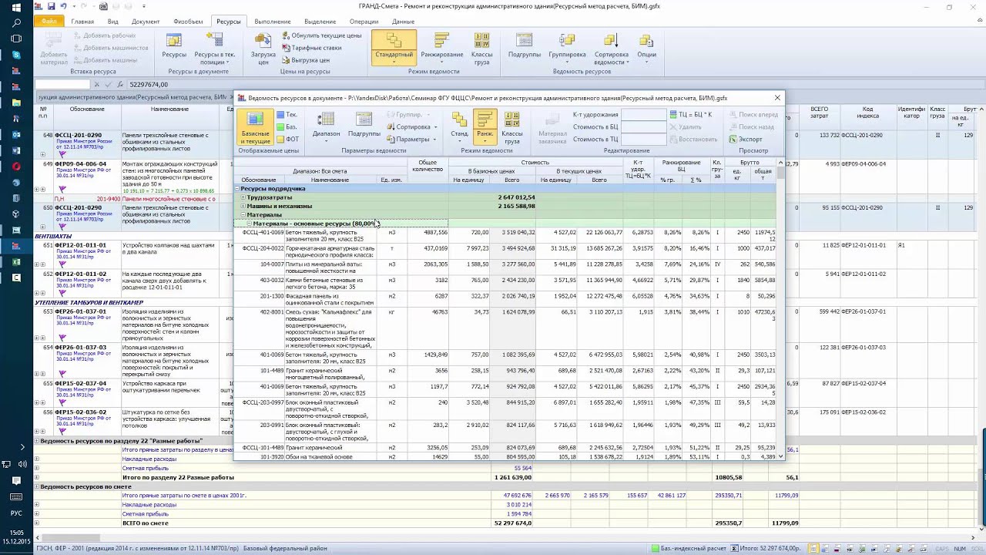This screenshot has width=986, height=555.
Task: Open the Параметры dropdown in the dialog
Action: [x=411, y=140]
